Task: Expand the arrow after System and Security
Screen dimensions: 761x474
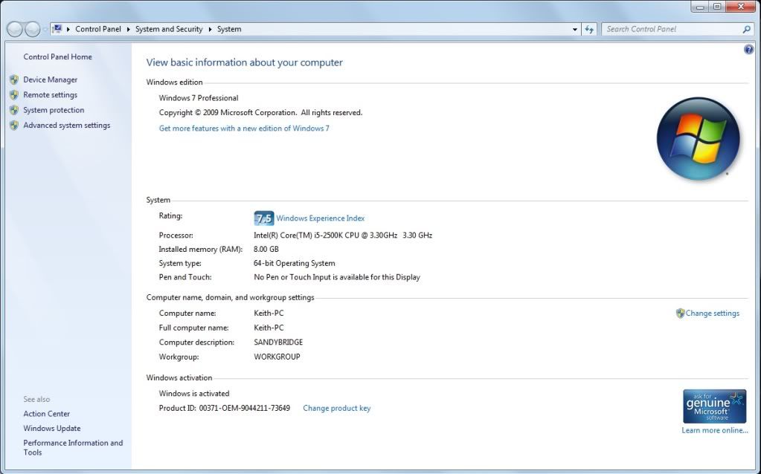Action: 210,29
